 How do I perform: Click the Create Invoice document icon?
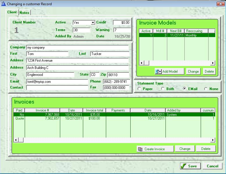[x=140, y=149]
